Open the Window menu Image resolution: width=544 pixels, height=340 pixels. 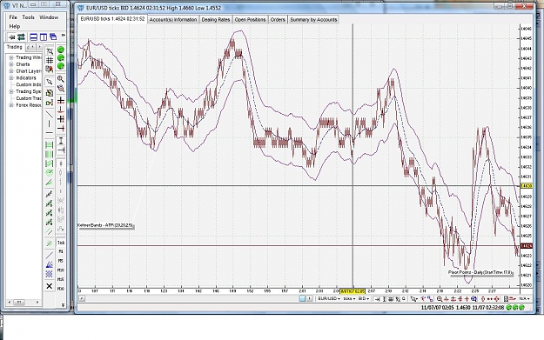pyautogui.click(x=49, y=17)
